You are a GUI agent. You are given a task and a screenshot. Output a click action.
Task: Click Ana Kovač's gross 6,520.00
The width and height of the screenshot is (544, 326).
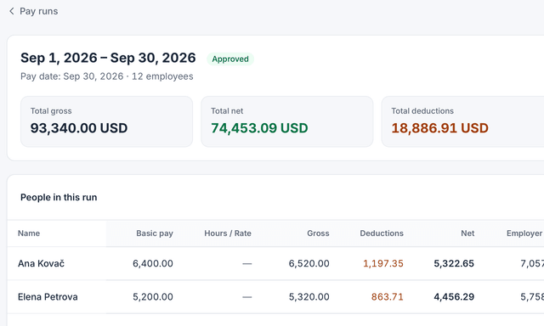tap(309, 263)
